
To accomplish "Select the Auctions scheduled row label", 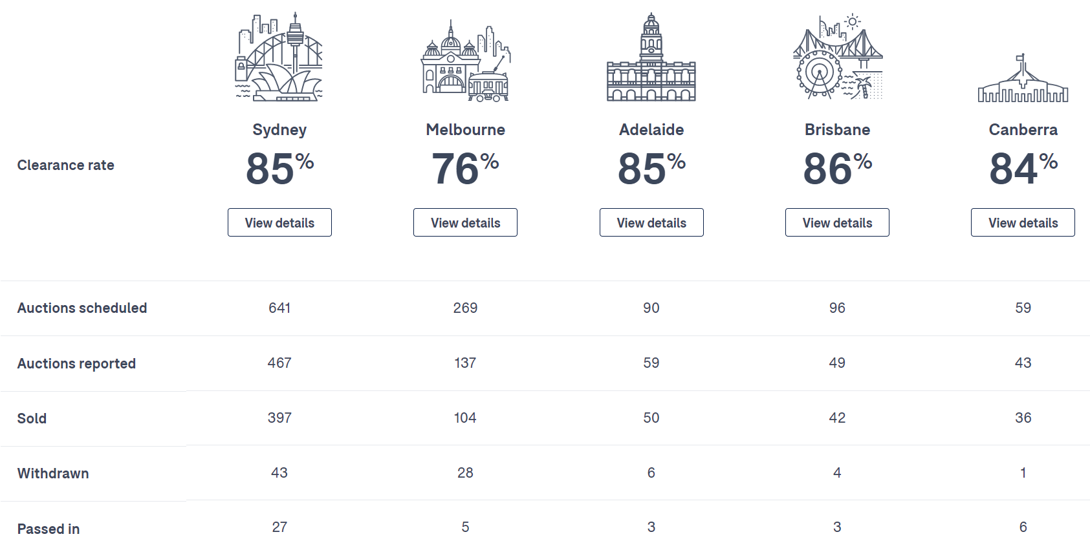I will [82, 308].
